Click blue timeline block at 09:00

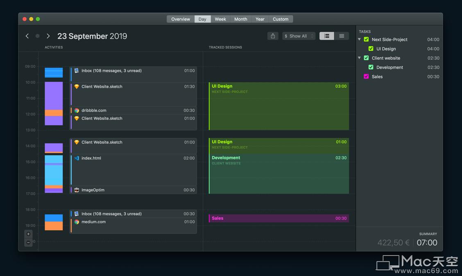pyautogui.click(x=54, y=72)
